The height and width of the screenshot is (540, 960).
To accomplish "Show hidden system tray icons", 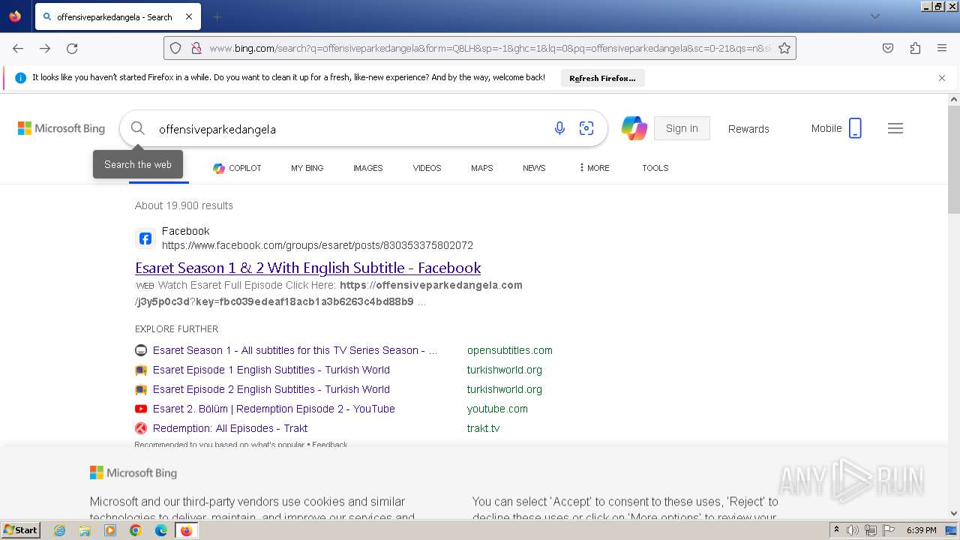I will pos(836,530).
